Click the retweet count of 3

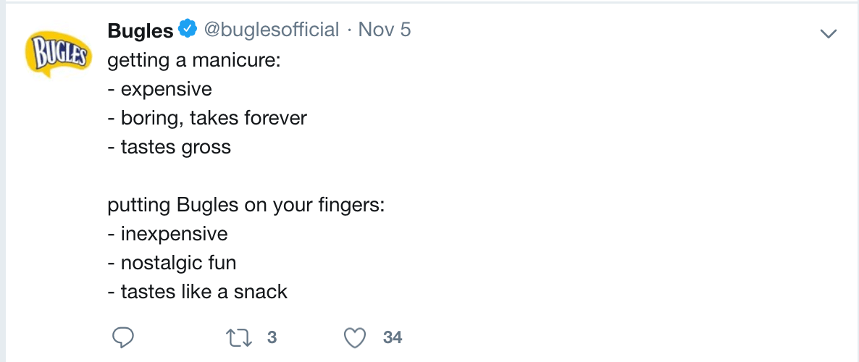coord(272,337)
